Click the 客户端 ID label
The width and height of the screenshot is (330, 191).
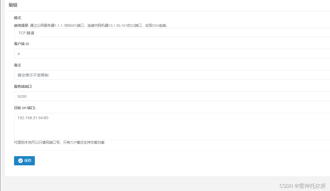21,44
